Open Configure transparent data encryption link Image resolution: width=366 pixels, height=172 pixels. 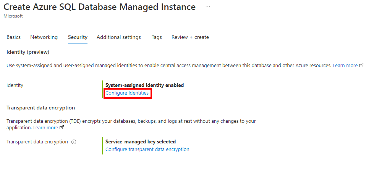pyautogui.click(x=147, y=149)
